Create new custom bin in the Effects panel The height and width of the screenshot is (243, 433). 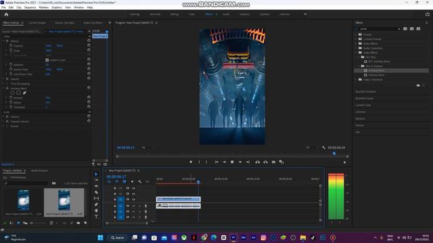418,86
